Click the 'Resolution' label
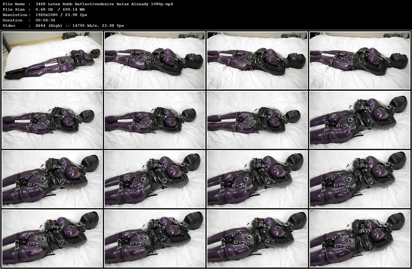The width and height of the screenshot is (412, 269). pyautogui.click(x=15, y=15)
